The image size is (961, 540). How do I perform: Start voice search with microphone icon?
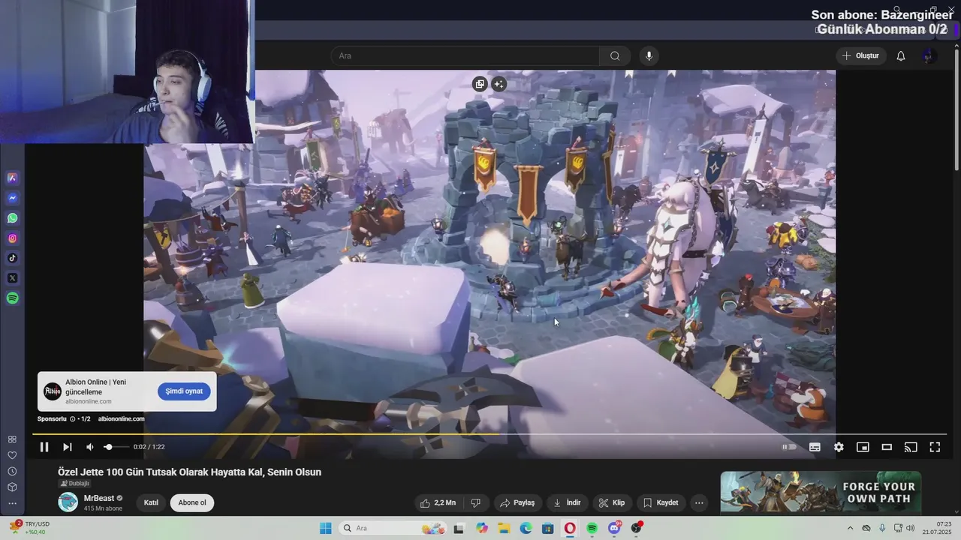pos(649,55)
